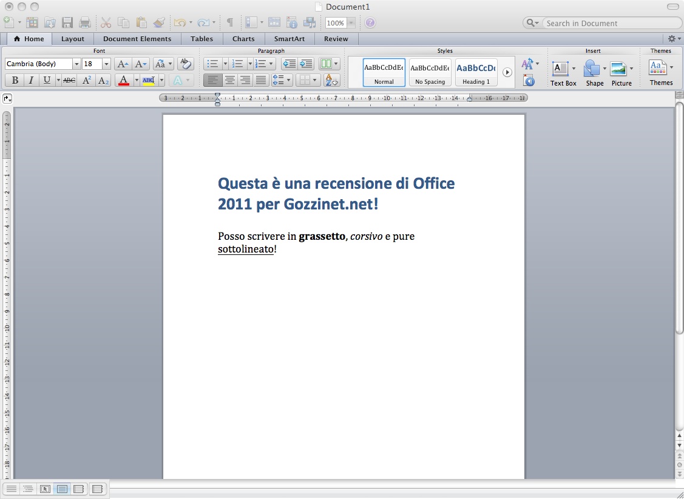
Task: Toggle Underline formatting button
Action: [47, 80]
